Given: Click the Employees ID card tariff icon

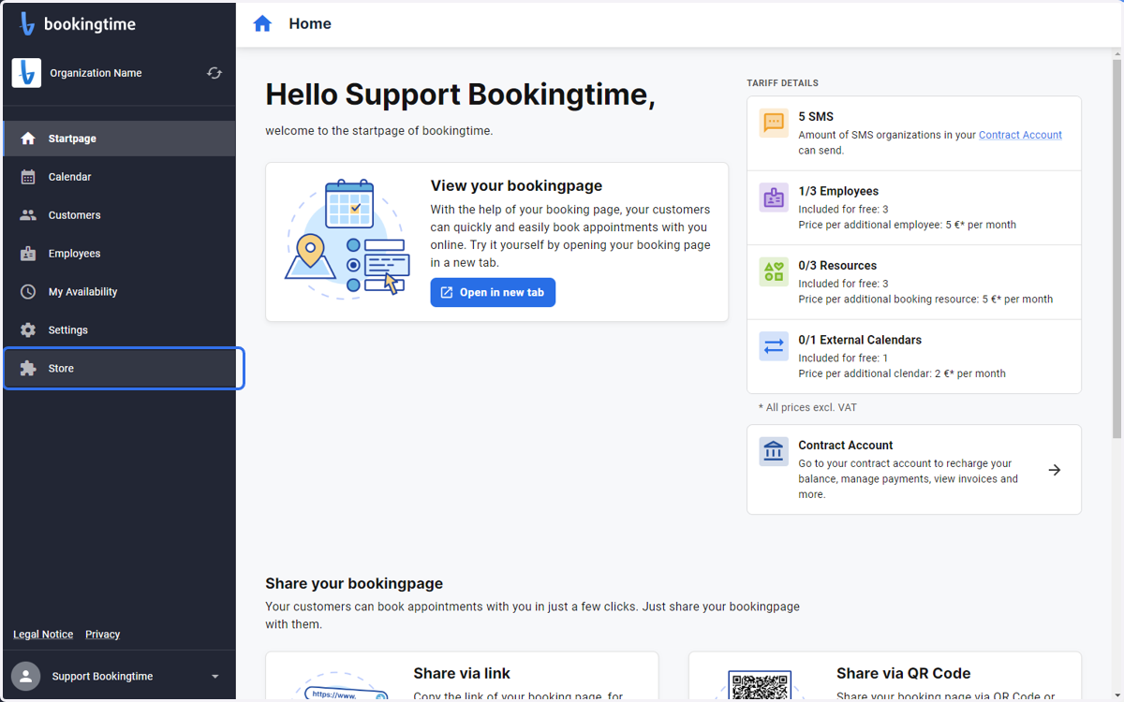Looking at the screenshot, I should [774, 197].
